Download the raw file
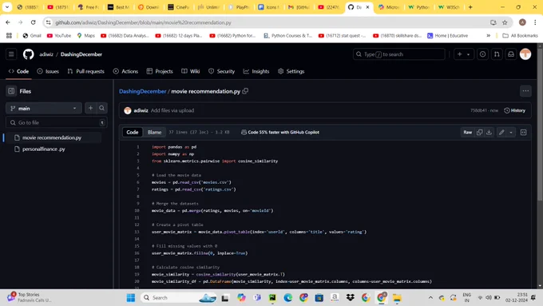This screenshot has width=543, height=306. click(x=489, y=132)
